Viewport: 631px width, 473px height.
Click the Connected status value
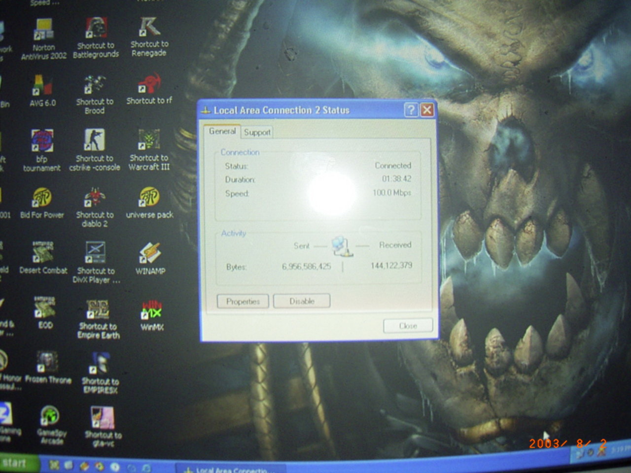point(393,166)
